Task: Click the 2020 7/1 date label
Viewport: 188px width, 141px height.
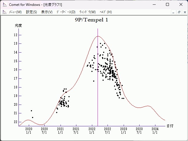Action: (x=44, y=131)
